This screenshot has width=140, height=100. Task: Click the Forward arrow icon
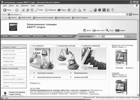[17, 10]
